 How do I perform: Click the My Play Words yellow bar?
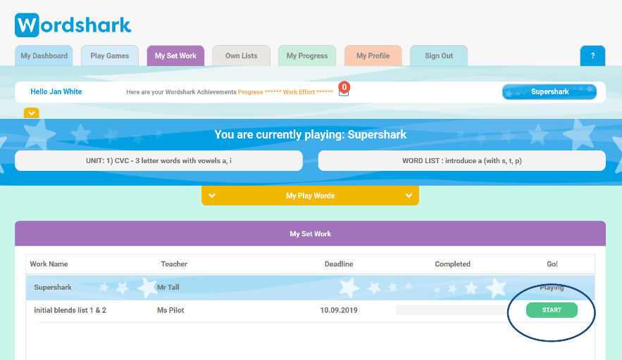click(310, 195)
